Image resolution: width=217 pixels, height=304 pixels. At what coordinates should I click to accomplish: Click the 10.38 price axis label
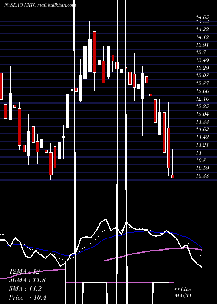pyautogui.click(x=202, y=176)
